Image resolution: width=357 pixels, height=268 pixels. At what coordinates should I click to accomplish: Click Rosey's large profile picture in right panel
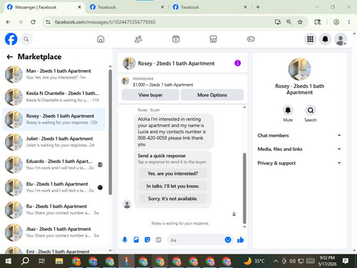pyautogui.click(x=299, y=69)
